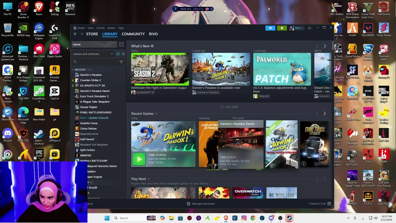Switch to STORE tab

point(92,34)
